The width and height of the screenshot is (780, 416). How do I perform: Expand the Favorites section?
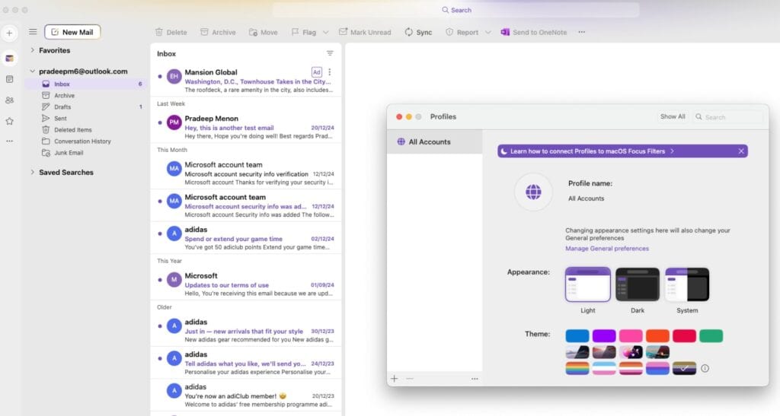(x=32, y=50)
